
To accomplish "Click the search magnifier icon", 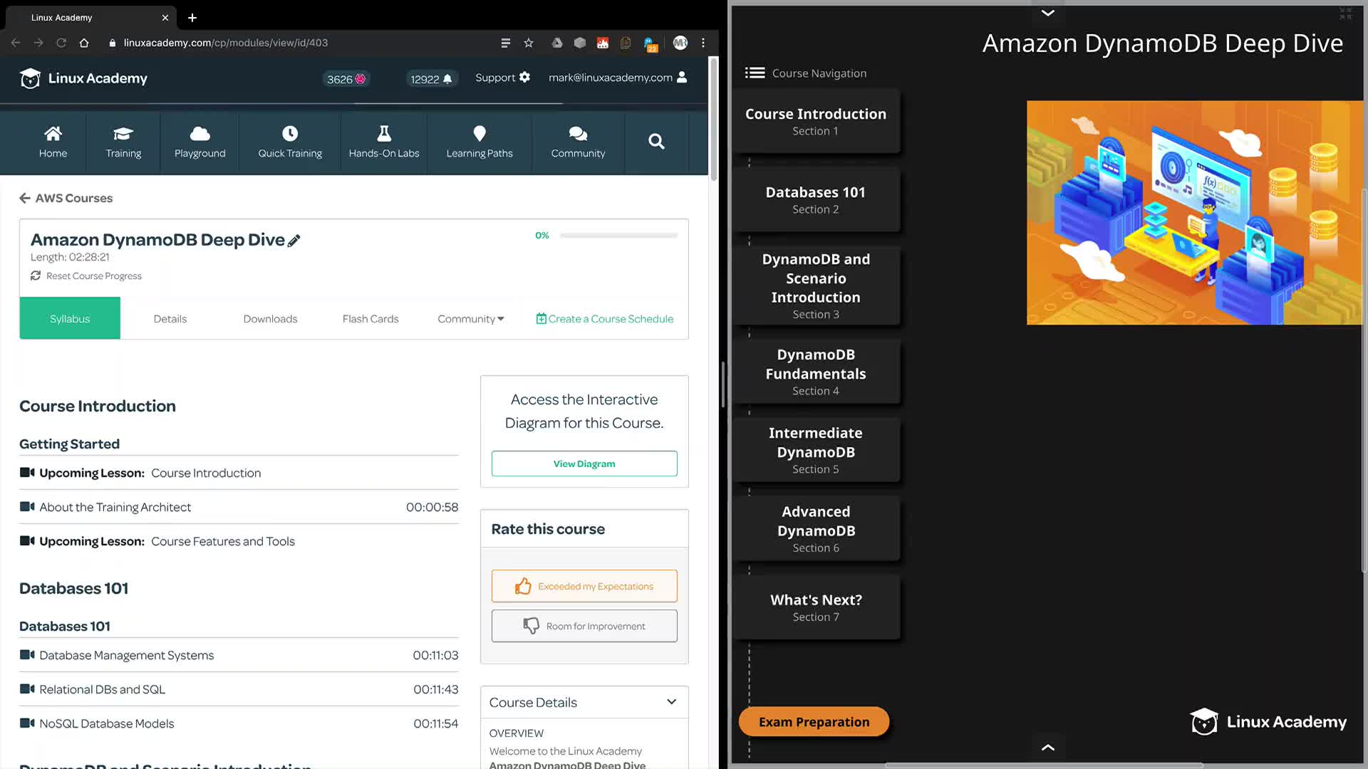I will click(656, 142).
